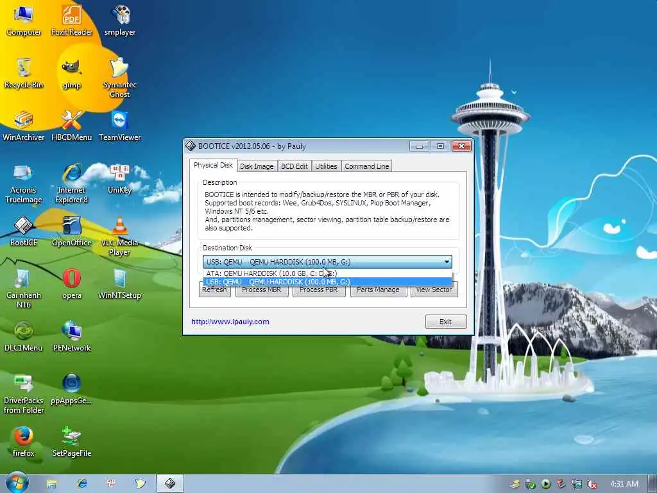Click the Process MBR button
The width and height of the screenshot is (657, 493).
(262, 290)
